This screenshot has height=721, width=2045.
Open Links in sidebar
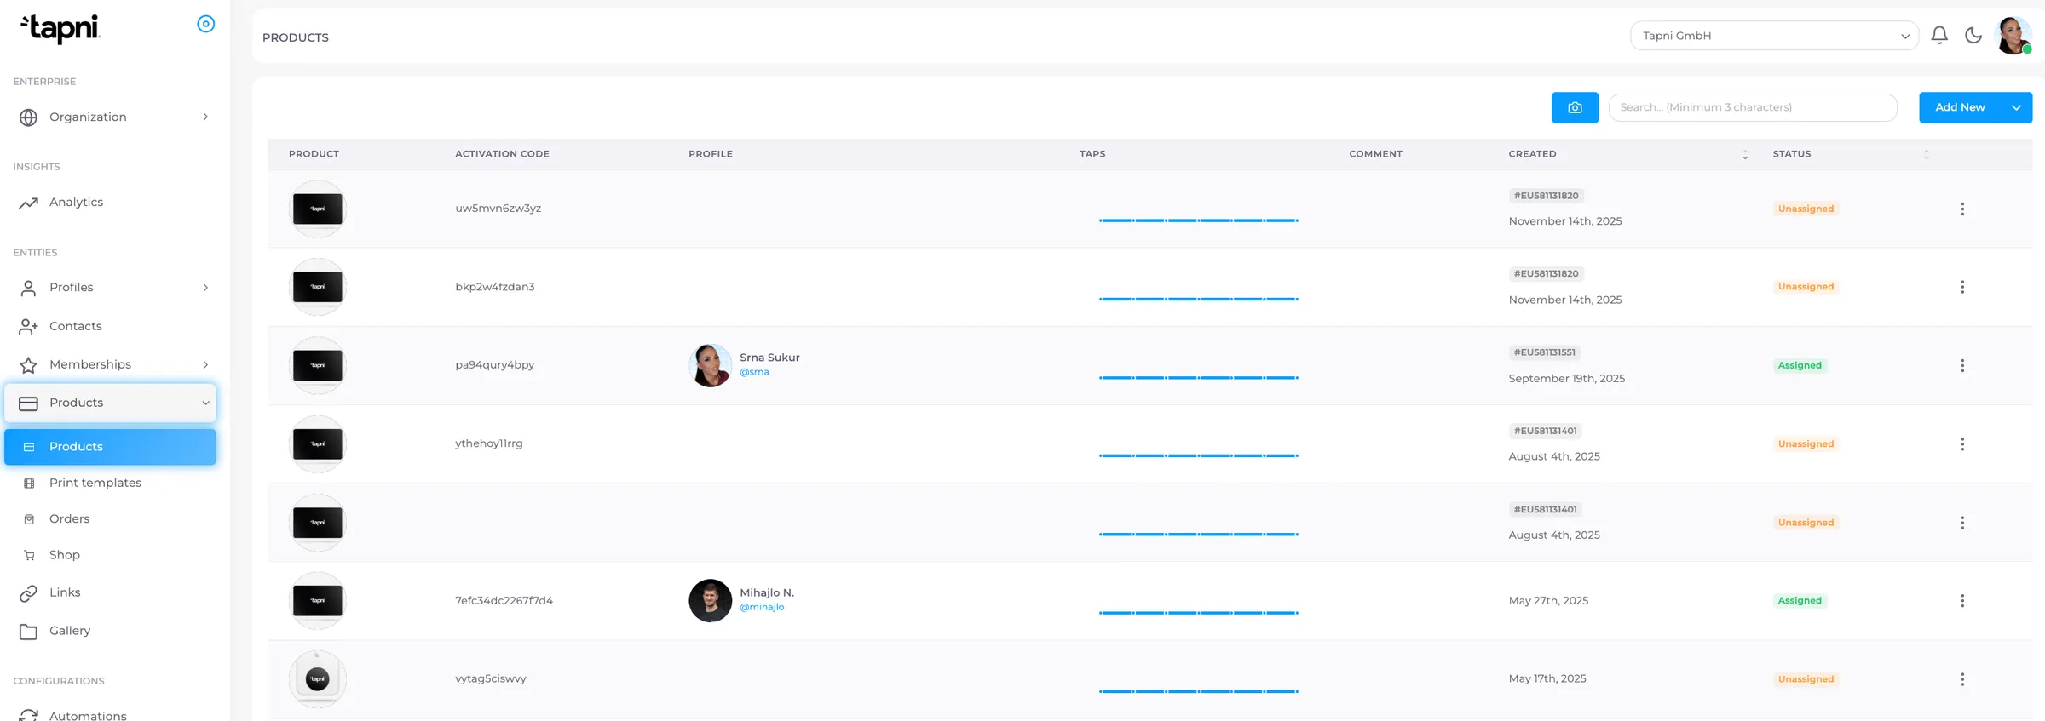pos(110,592)
